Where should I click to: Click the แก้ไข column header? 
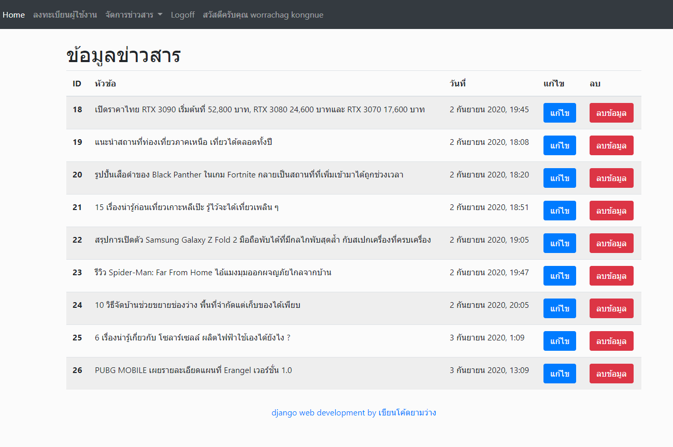point(553,83)
